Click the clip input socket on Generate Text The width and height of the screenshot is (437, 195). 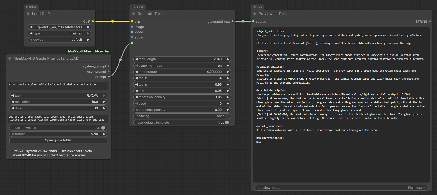(132, 21)
